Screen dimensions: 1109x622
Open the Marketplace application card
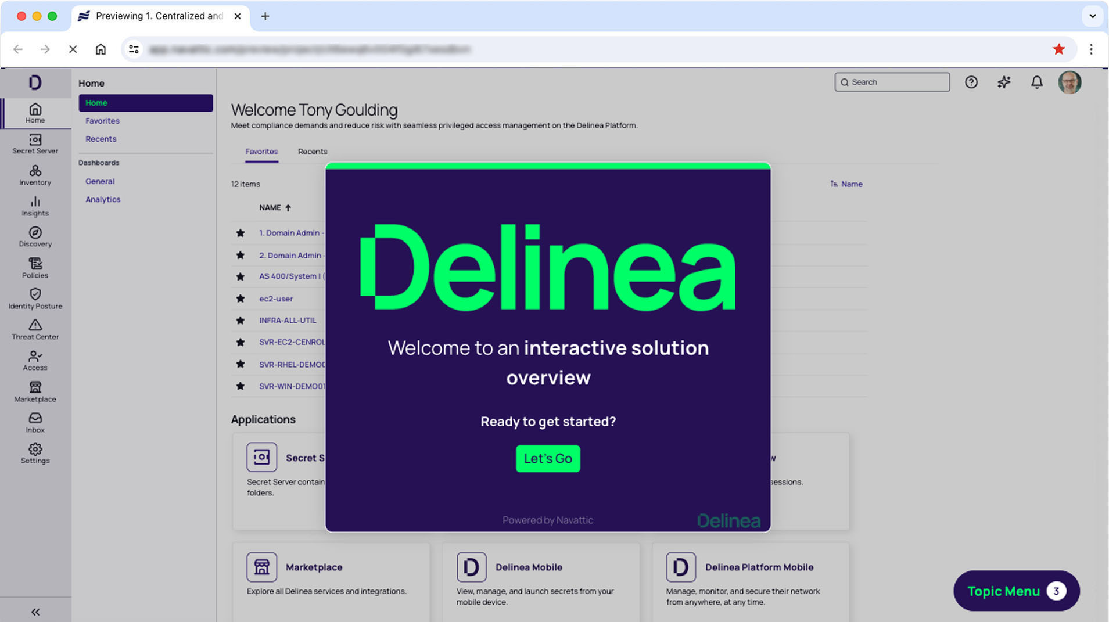[331, 582]
